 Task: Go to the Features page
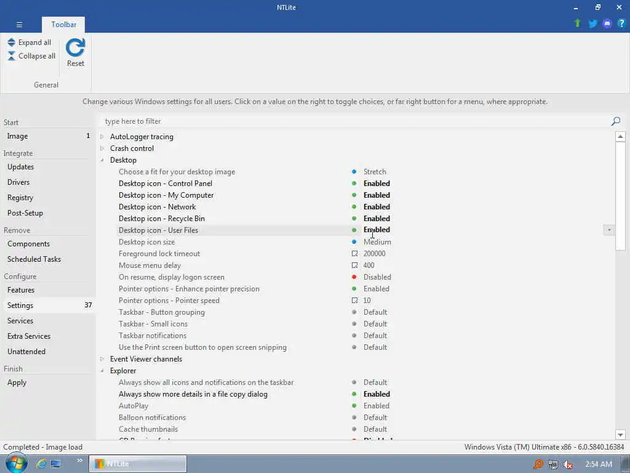click(x=48, y=290)
